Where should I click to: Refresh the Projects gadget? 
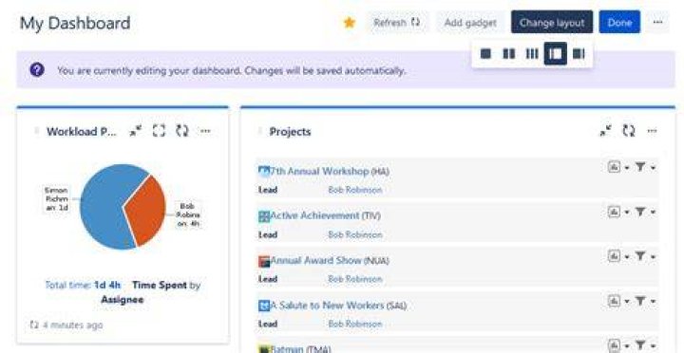coord(629,131)
